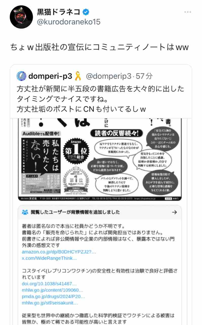Open the domperi-p3 quoted author name

point(51,76)
